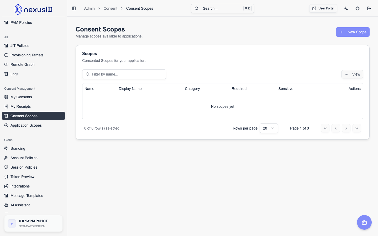Click the search magnifier icon in top bar
Screen dimensions: 378x236
coord(197,8)
